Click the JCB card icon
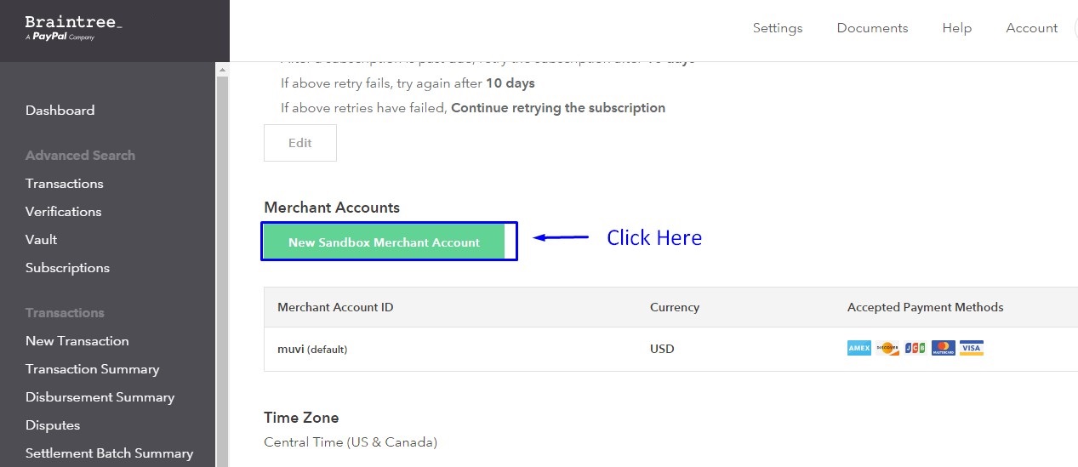This screenshot has width=1078, height=467. point(915,348)
